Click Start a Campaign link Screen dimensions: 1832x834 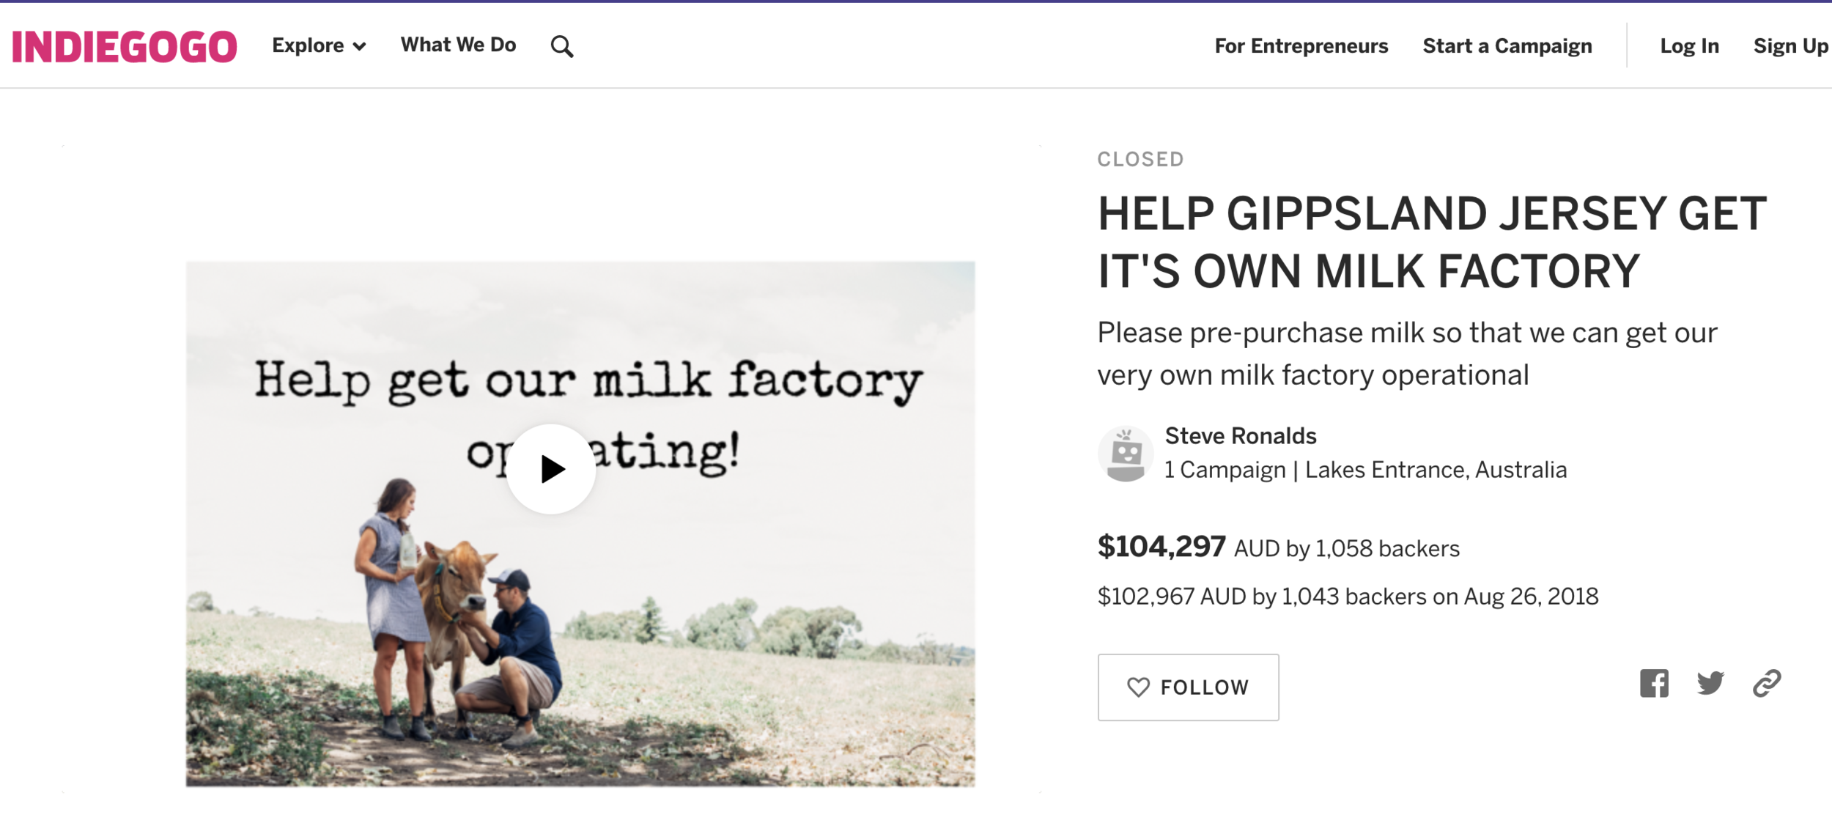click(1507, 46)
